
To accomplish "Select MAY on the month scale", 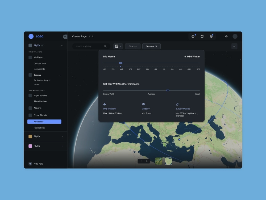I will tap(139, 69).
